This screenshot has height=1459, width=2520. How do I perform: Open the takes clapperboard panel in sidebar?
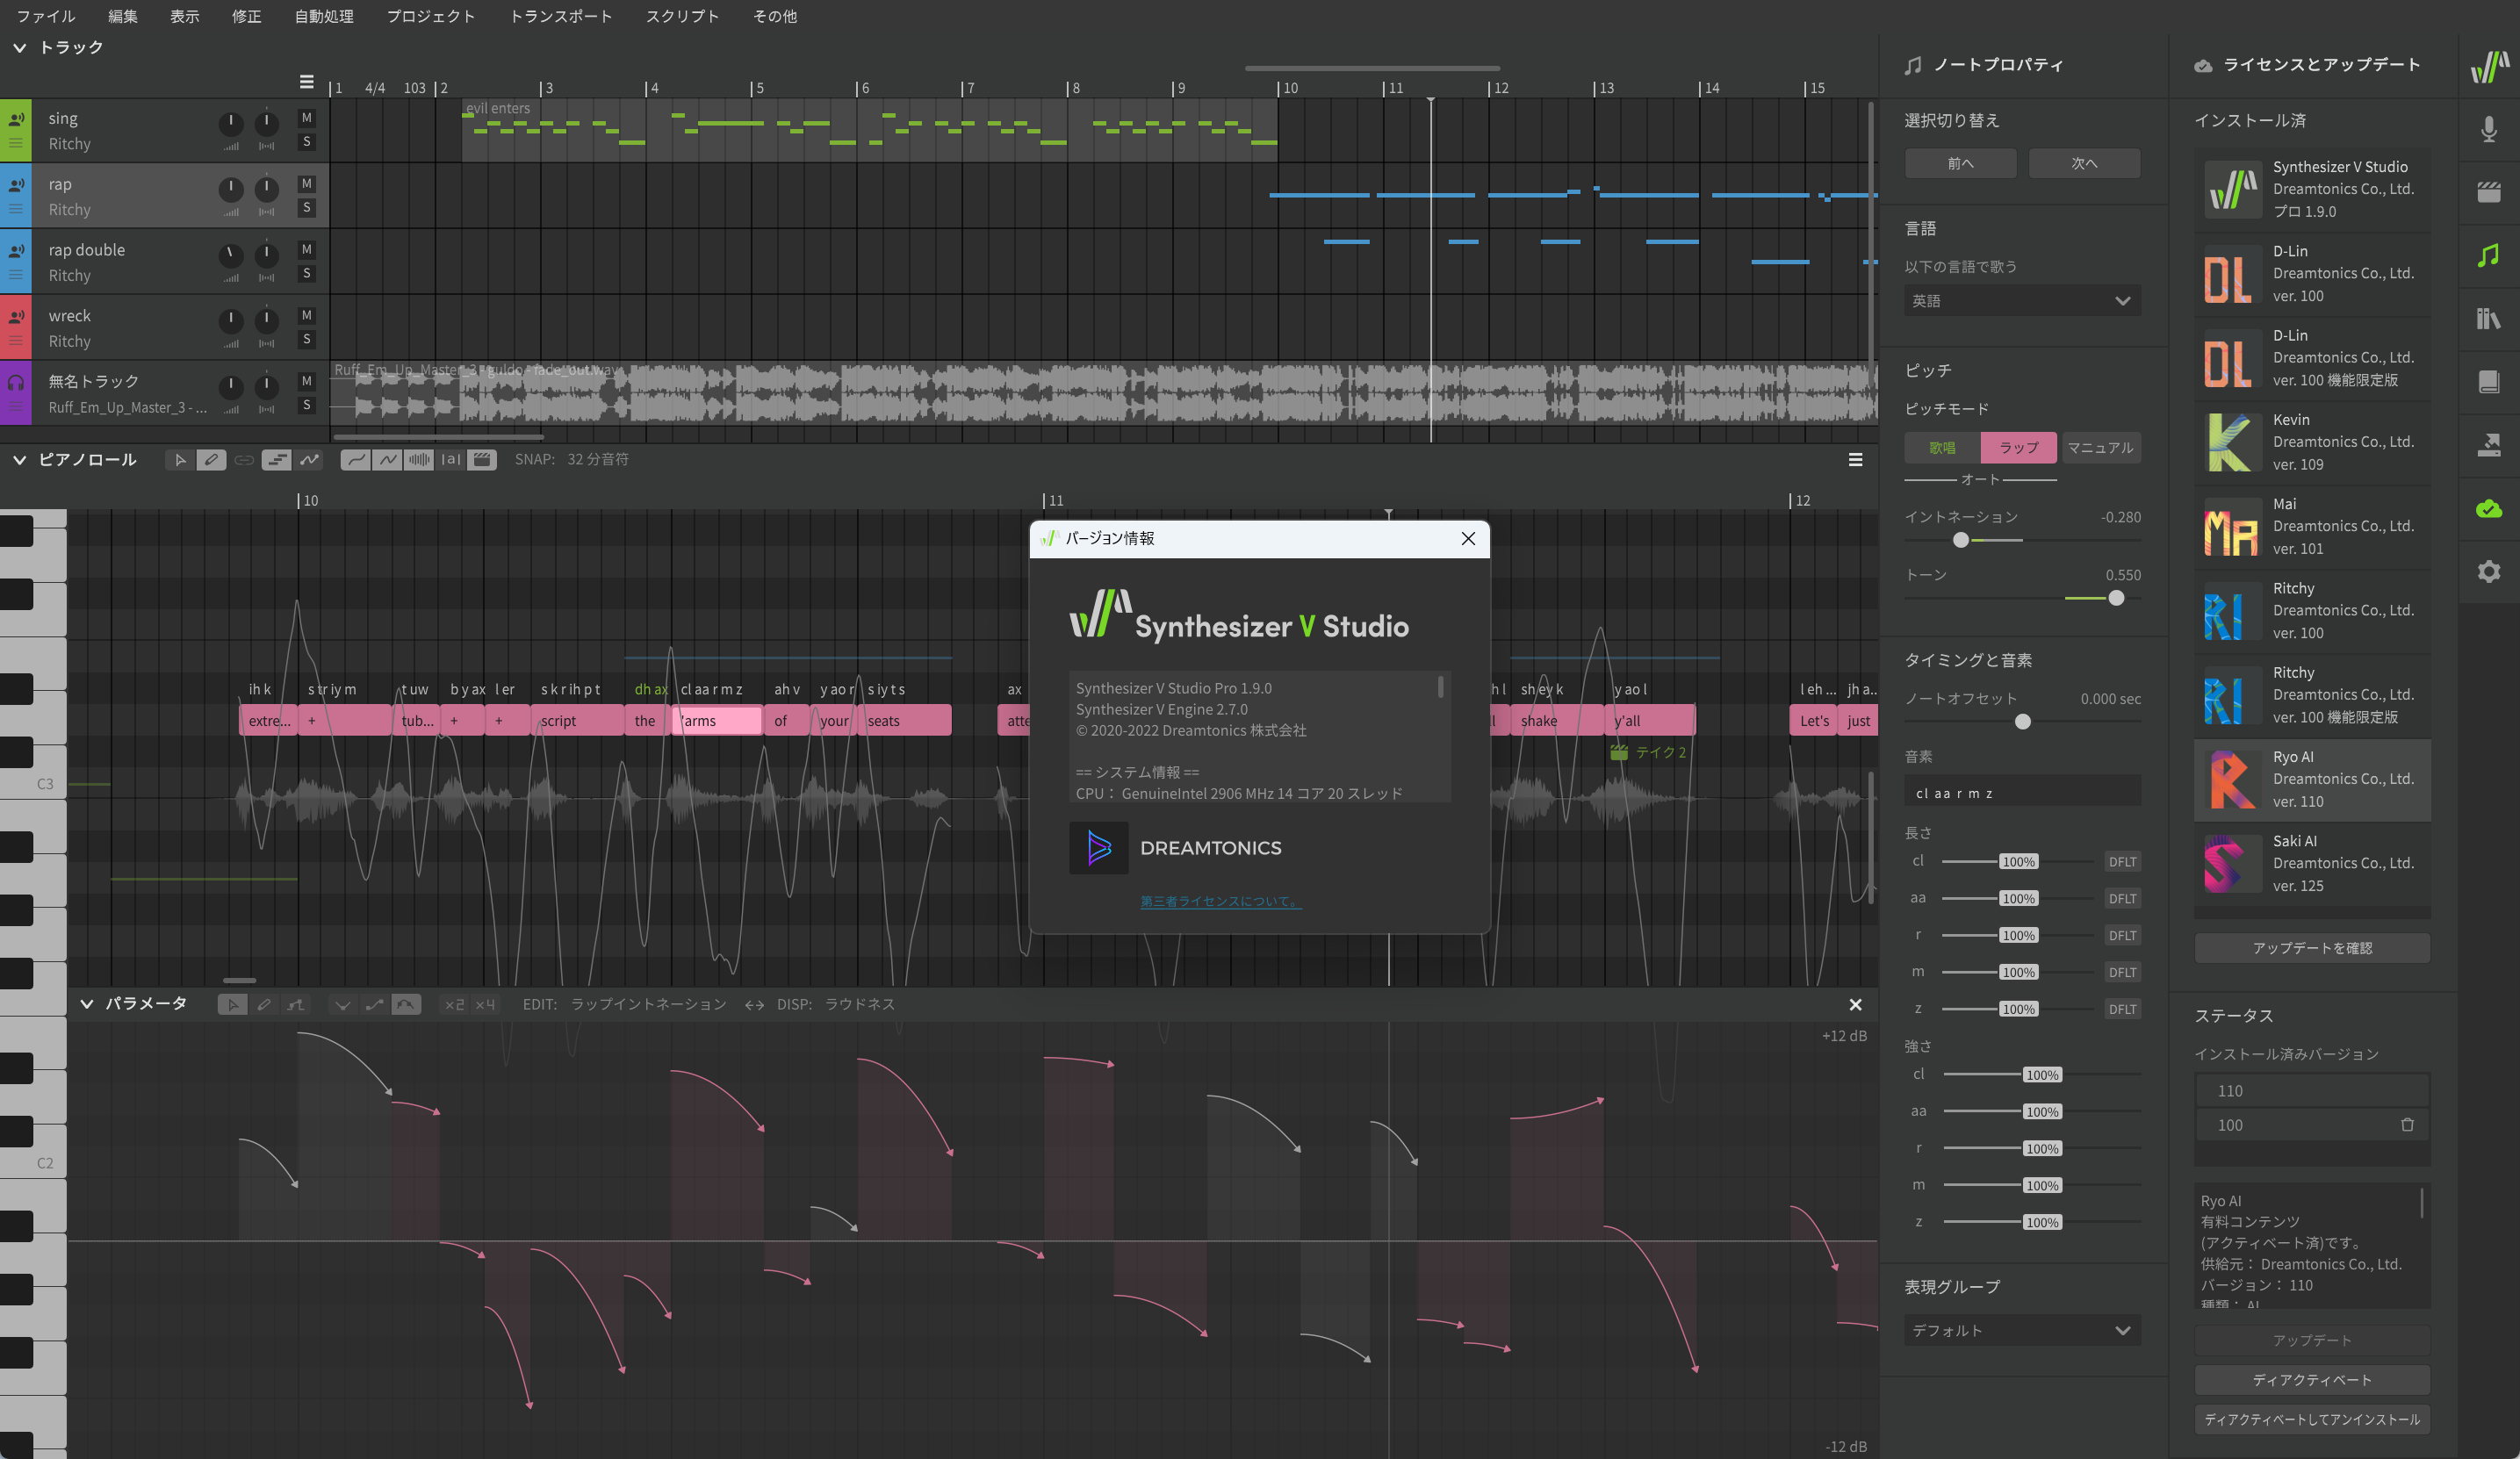coord(2489,192)
